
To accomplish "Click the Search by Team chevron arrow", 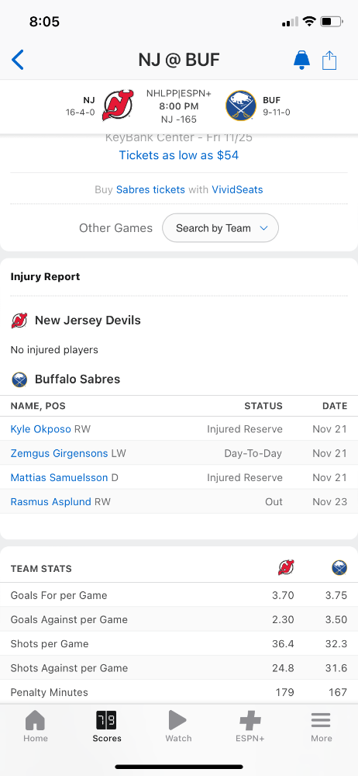I will (x=263, y=228).
